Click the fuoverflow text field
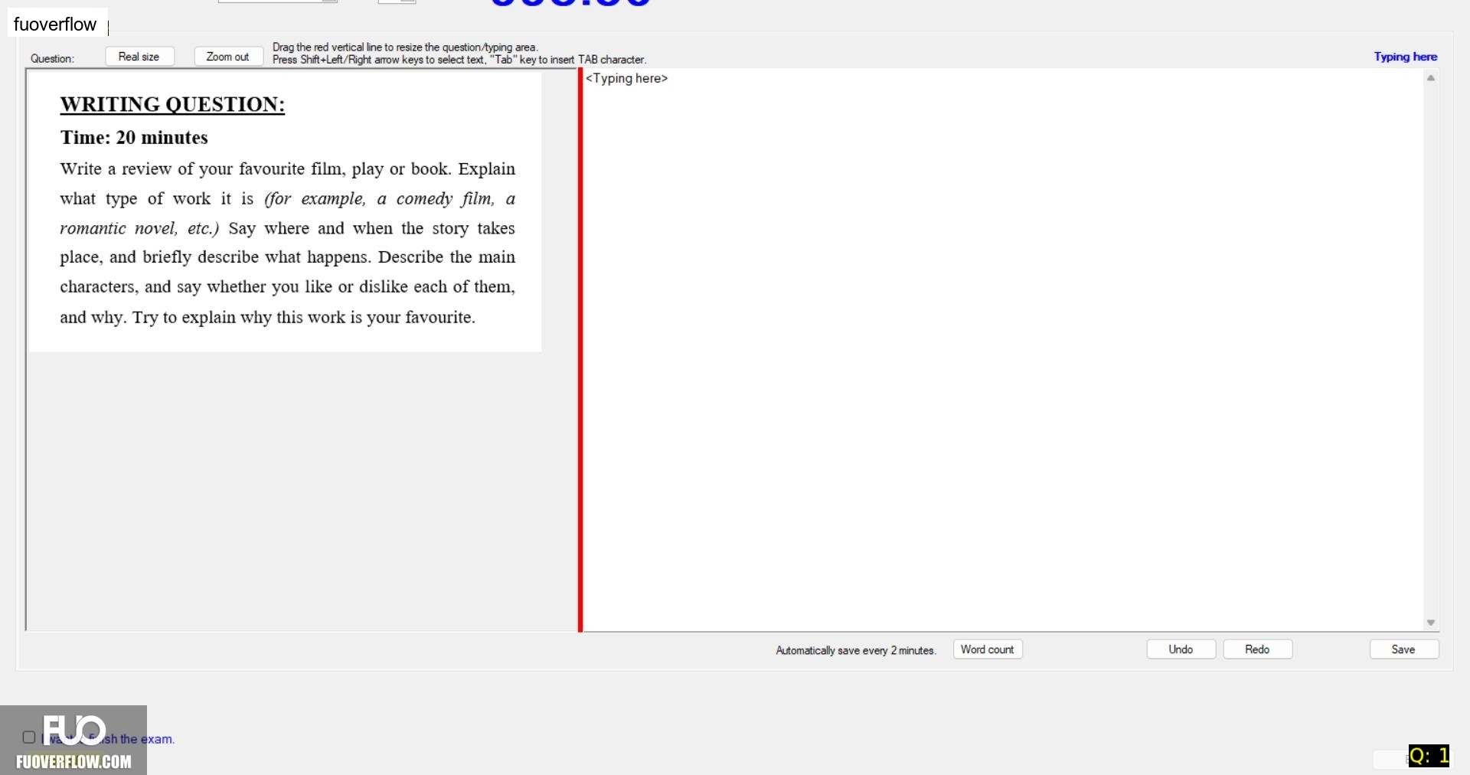 coord(57,25)
